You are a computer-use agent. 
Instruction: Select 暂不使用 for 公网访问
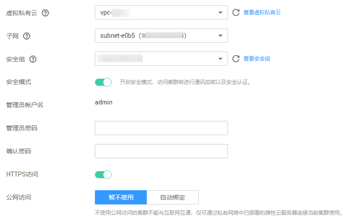[121, 197]
